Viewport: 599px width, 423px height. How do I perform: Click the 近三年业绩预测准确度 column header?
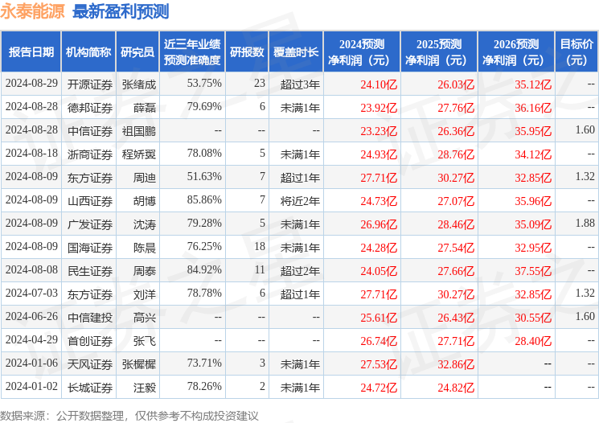tap(192, 52)
